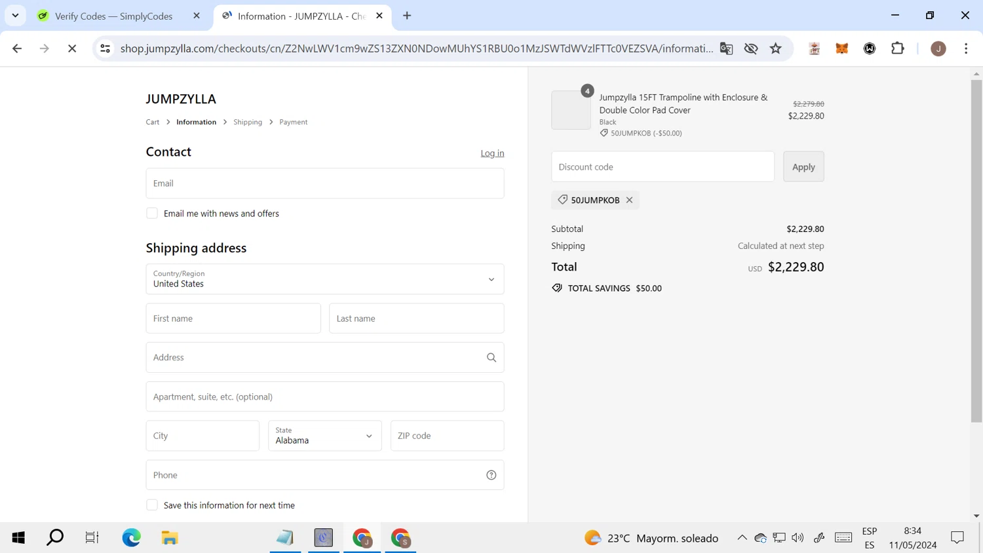
Task: Click the Address field
Action: tap(325, 358)
